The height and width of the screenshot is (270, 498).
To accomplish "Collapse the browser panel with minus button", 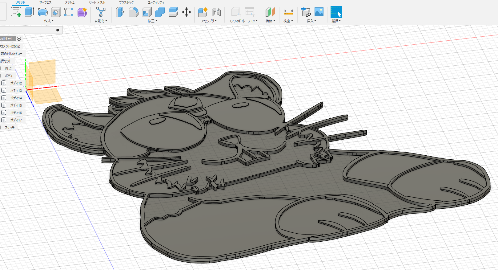I will pyautogui.click(x=58, y=30).
